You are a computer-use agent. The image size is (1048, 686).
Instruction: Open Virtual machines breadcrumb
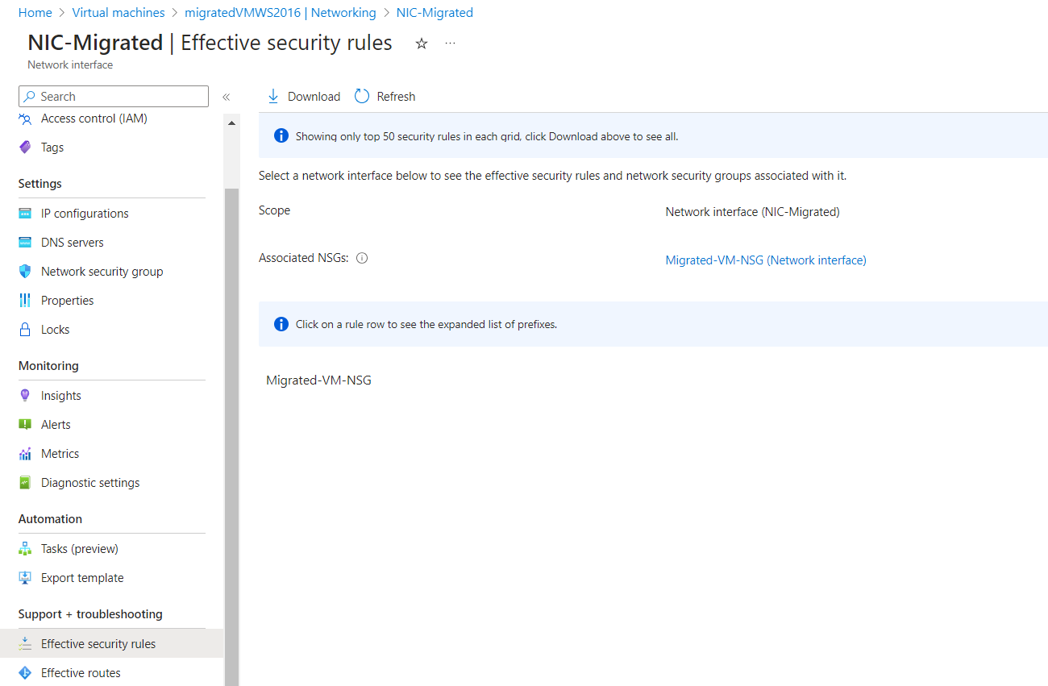tap(119, 13)
